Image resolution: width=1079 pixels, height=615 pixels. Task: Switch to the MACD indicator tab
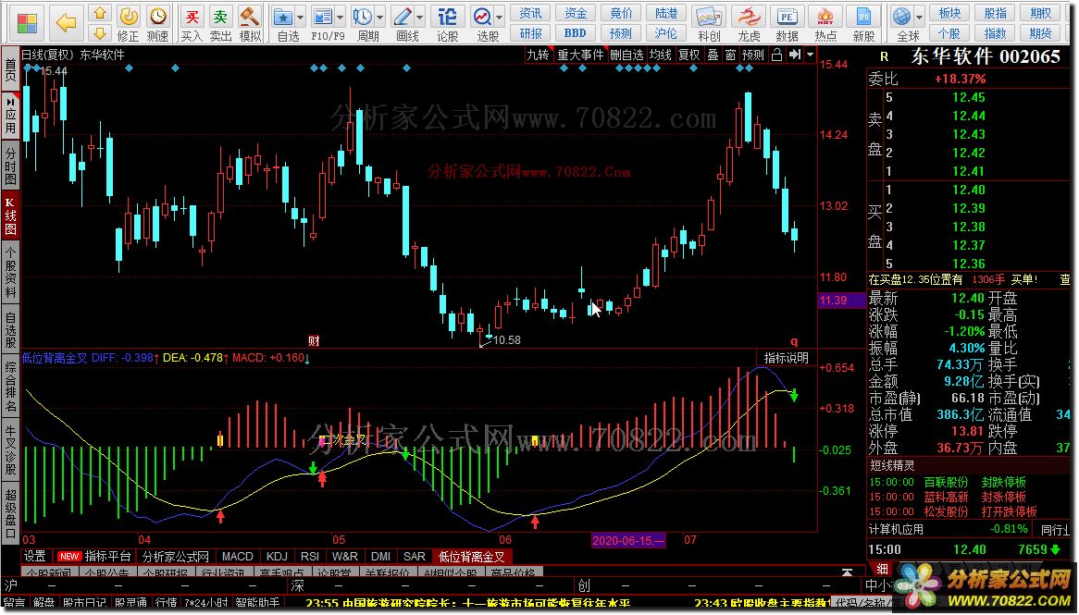pos(238,556)
